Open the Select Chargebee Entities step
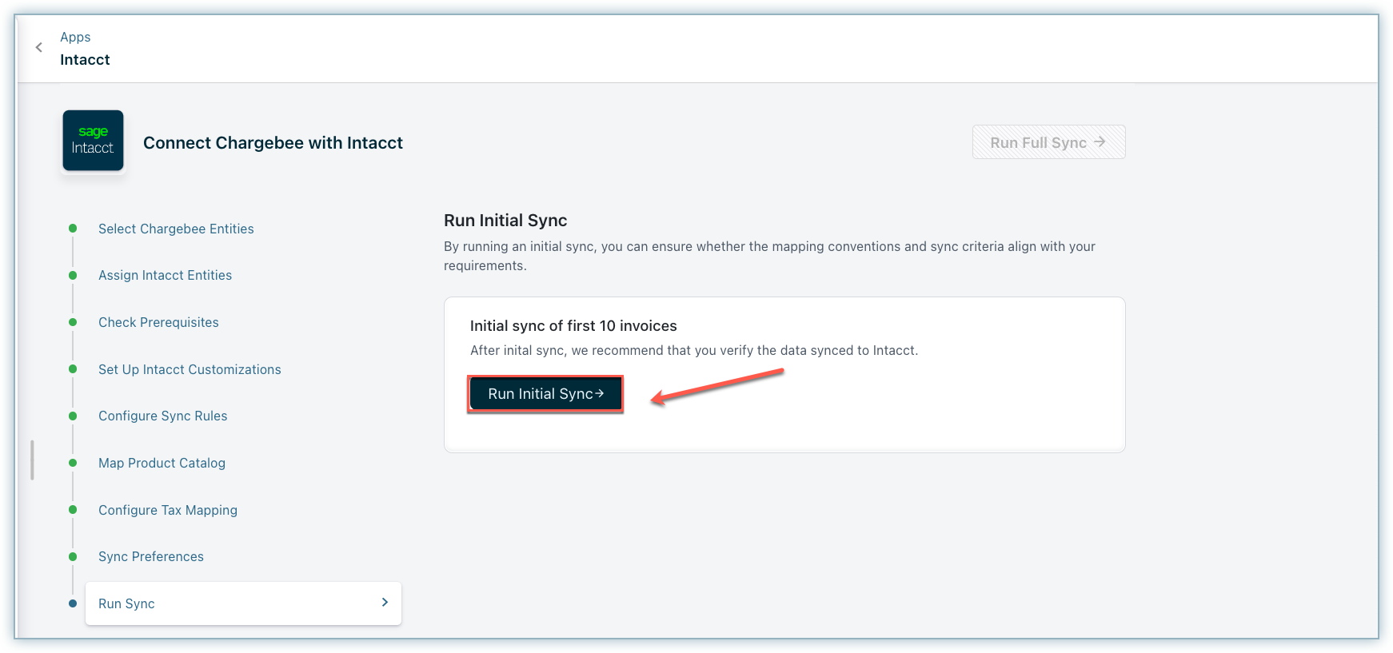1393x653 pixels. [x=176, y=229]
